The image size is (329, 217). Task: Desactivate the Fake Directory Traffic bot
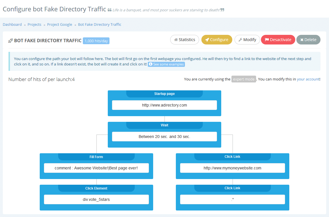278,40
